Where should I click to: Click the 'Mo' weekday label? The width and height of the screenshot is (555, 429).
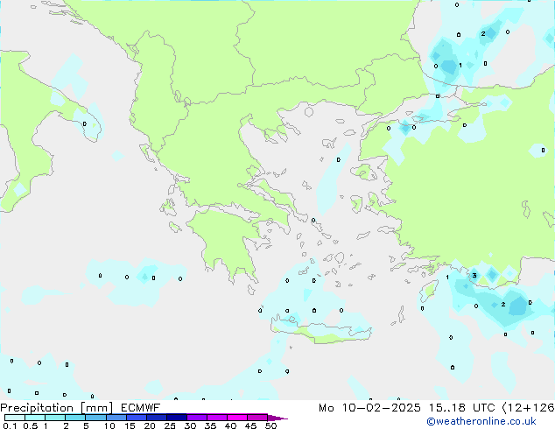[x=327, y=408]
